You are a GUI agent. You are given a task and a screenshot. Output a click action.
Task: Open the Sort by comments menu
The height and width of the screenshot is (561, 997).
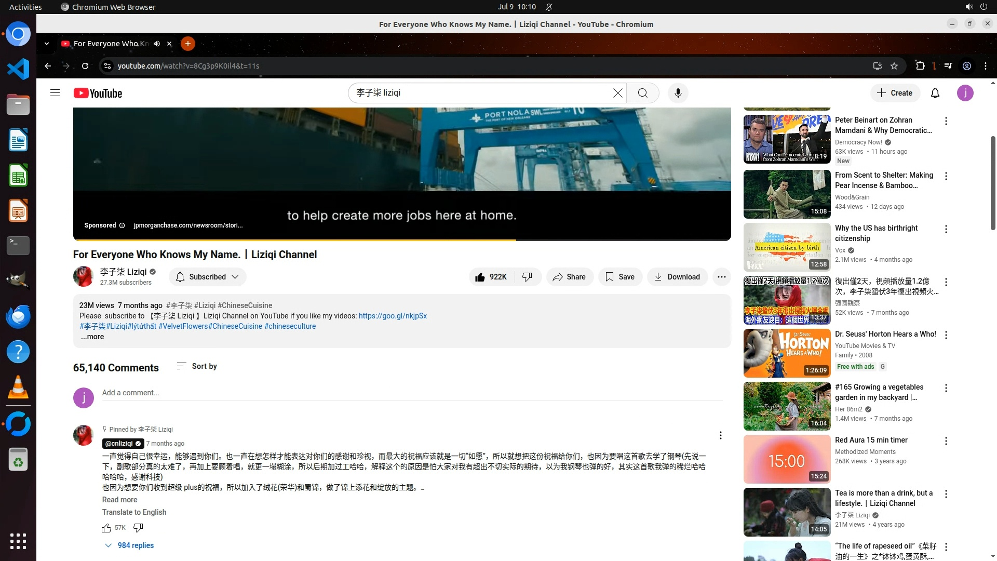pyautogui.click(x=197, y=366)
